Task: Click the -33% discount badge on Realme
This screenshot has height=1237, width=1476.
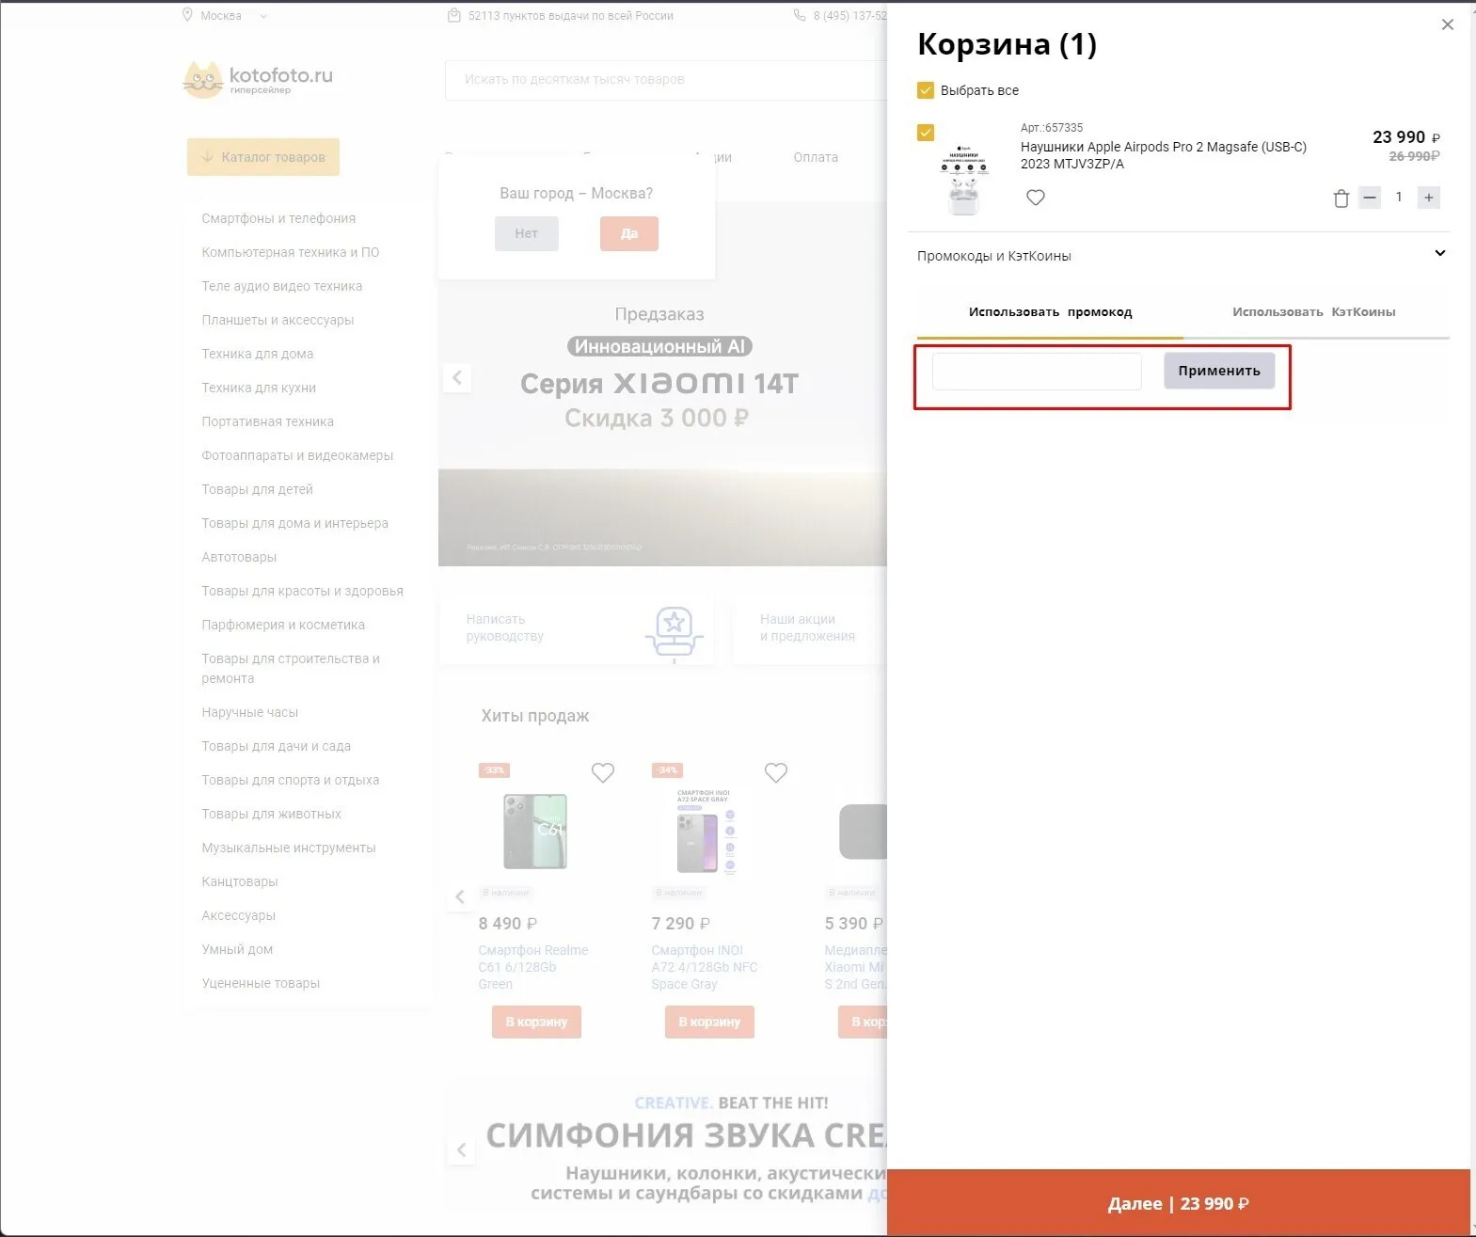Action: click(494, 770)
